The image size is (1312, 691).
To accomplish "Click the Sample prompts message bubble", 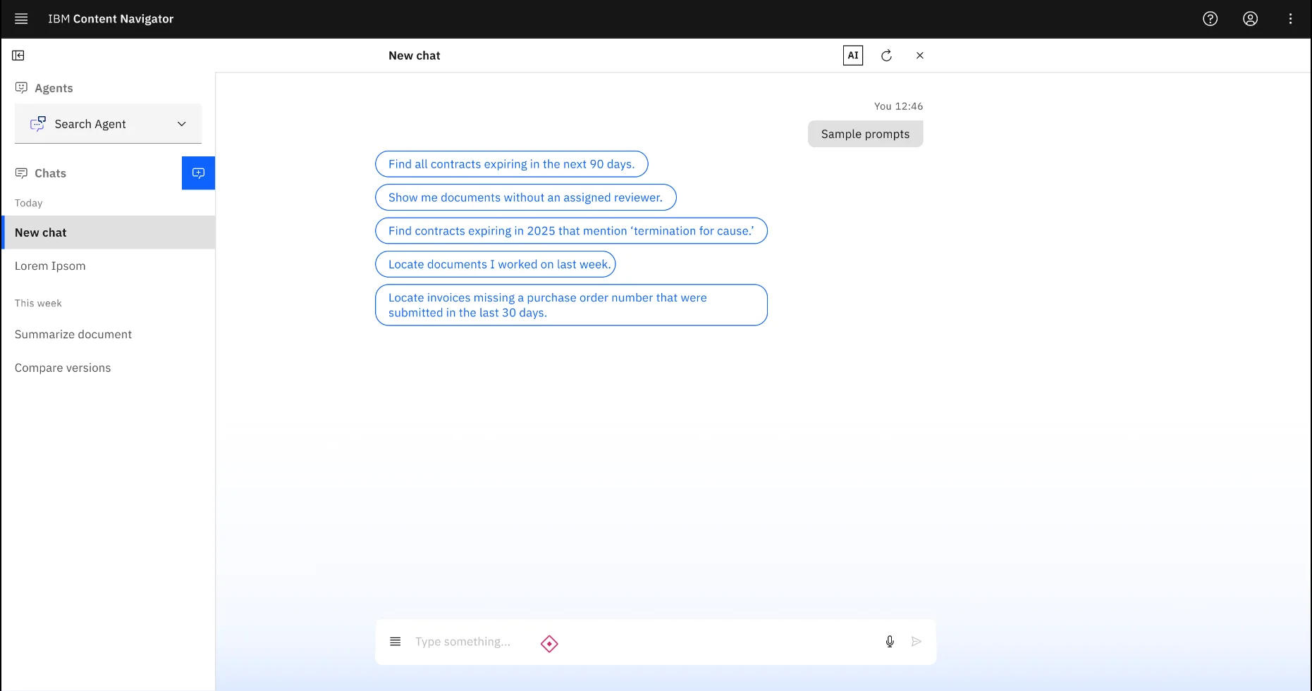I will [x=865, y=134].
